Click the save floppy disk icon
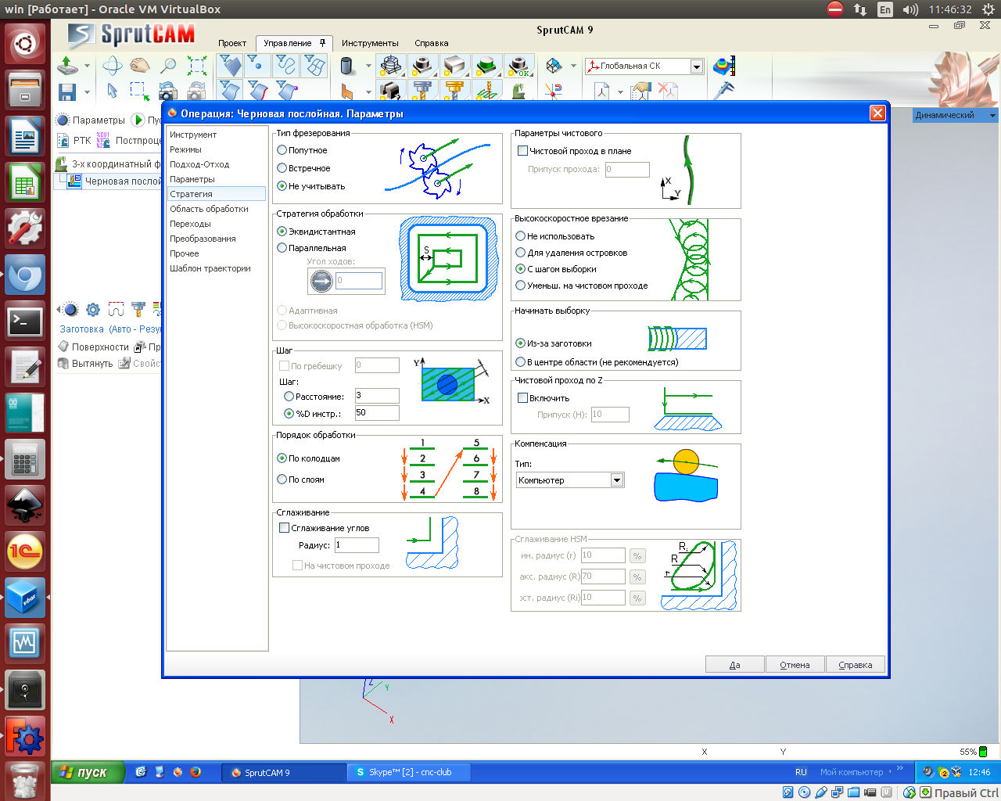This screenshot has height=801, width=1001. (67, 92)
